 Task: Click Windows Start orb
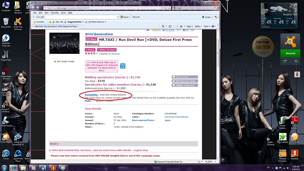[4, 168]
